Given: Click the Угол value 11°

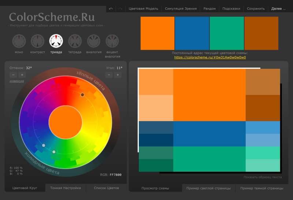Looking at the screenshot, I should pos(119,68).
